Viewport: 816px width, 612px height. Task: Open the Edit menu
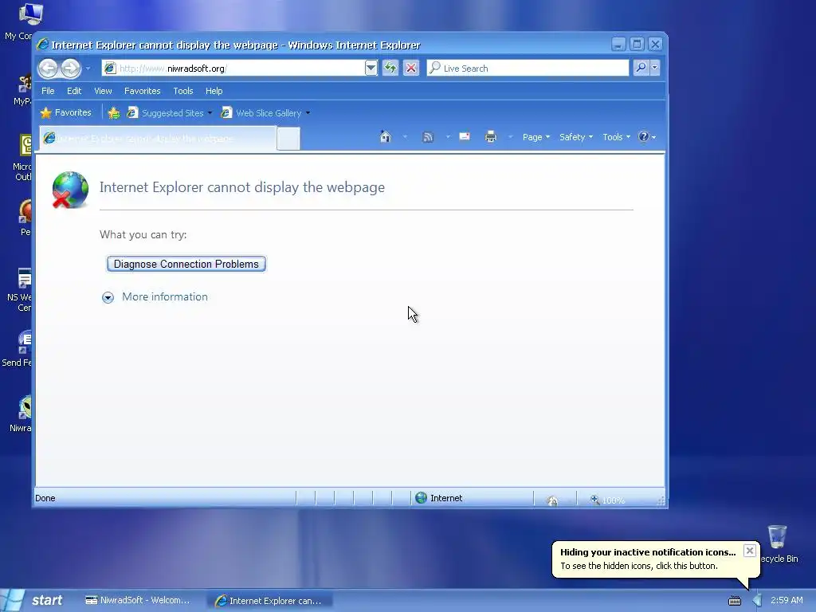click(x=74, y=91)
